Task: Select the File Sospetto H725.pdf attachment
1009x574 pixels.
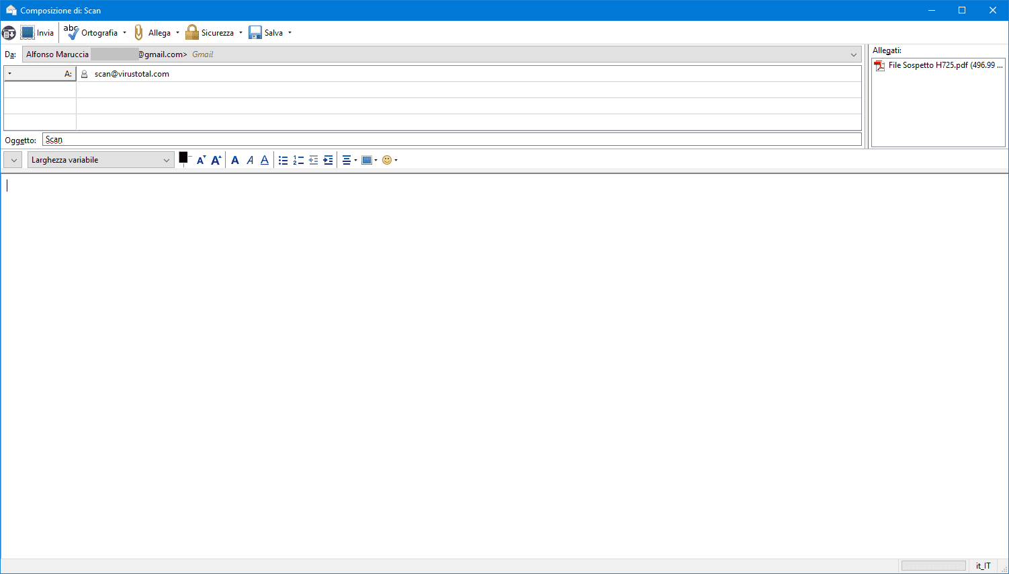Action: pyautogui.click(x=938, y=65)
